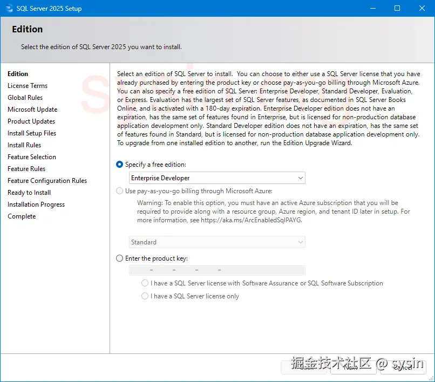Select 'I have a SQL Server license only'
Viewport: 435px width, 382px height.
145,296
